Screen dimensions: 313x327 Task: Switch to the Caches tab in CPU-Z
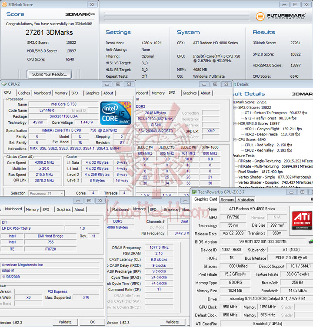(24, 93)
